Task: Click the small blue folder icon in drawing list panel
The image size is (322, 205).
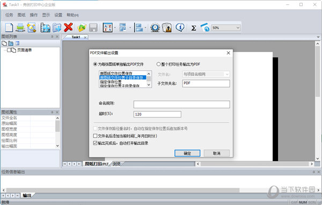Action: [11, 43]
